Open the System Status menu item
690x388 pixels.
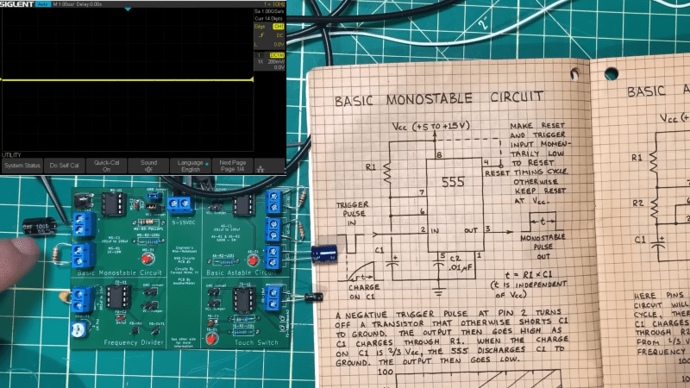coord(22,166)
